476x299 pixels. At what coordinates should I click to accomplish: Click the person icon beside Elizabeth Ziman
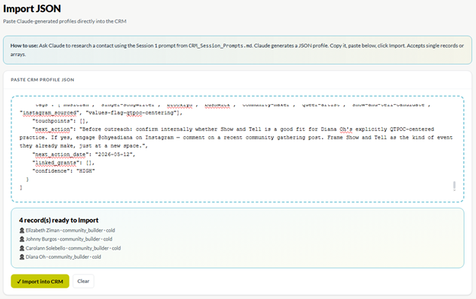(22, 231)
